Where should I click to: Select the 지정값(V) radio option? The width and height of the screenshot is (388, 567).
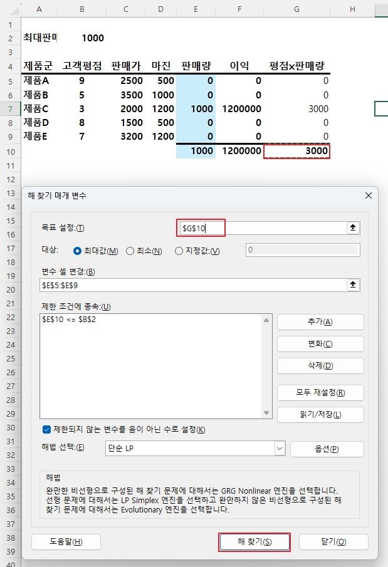coord(197,251)
